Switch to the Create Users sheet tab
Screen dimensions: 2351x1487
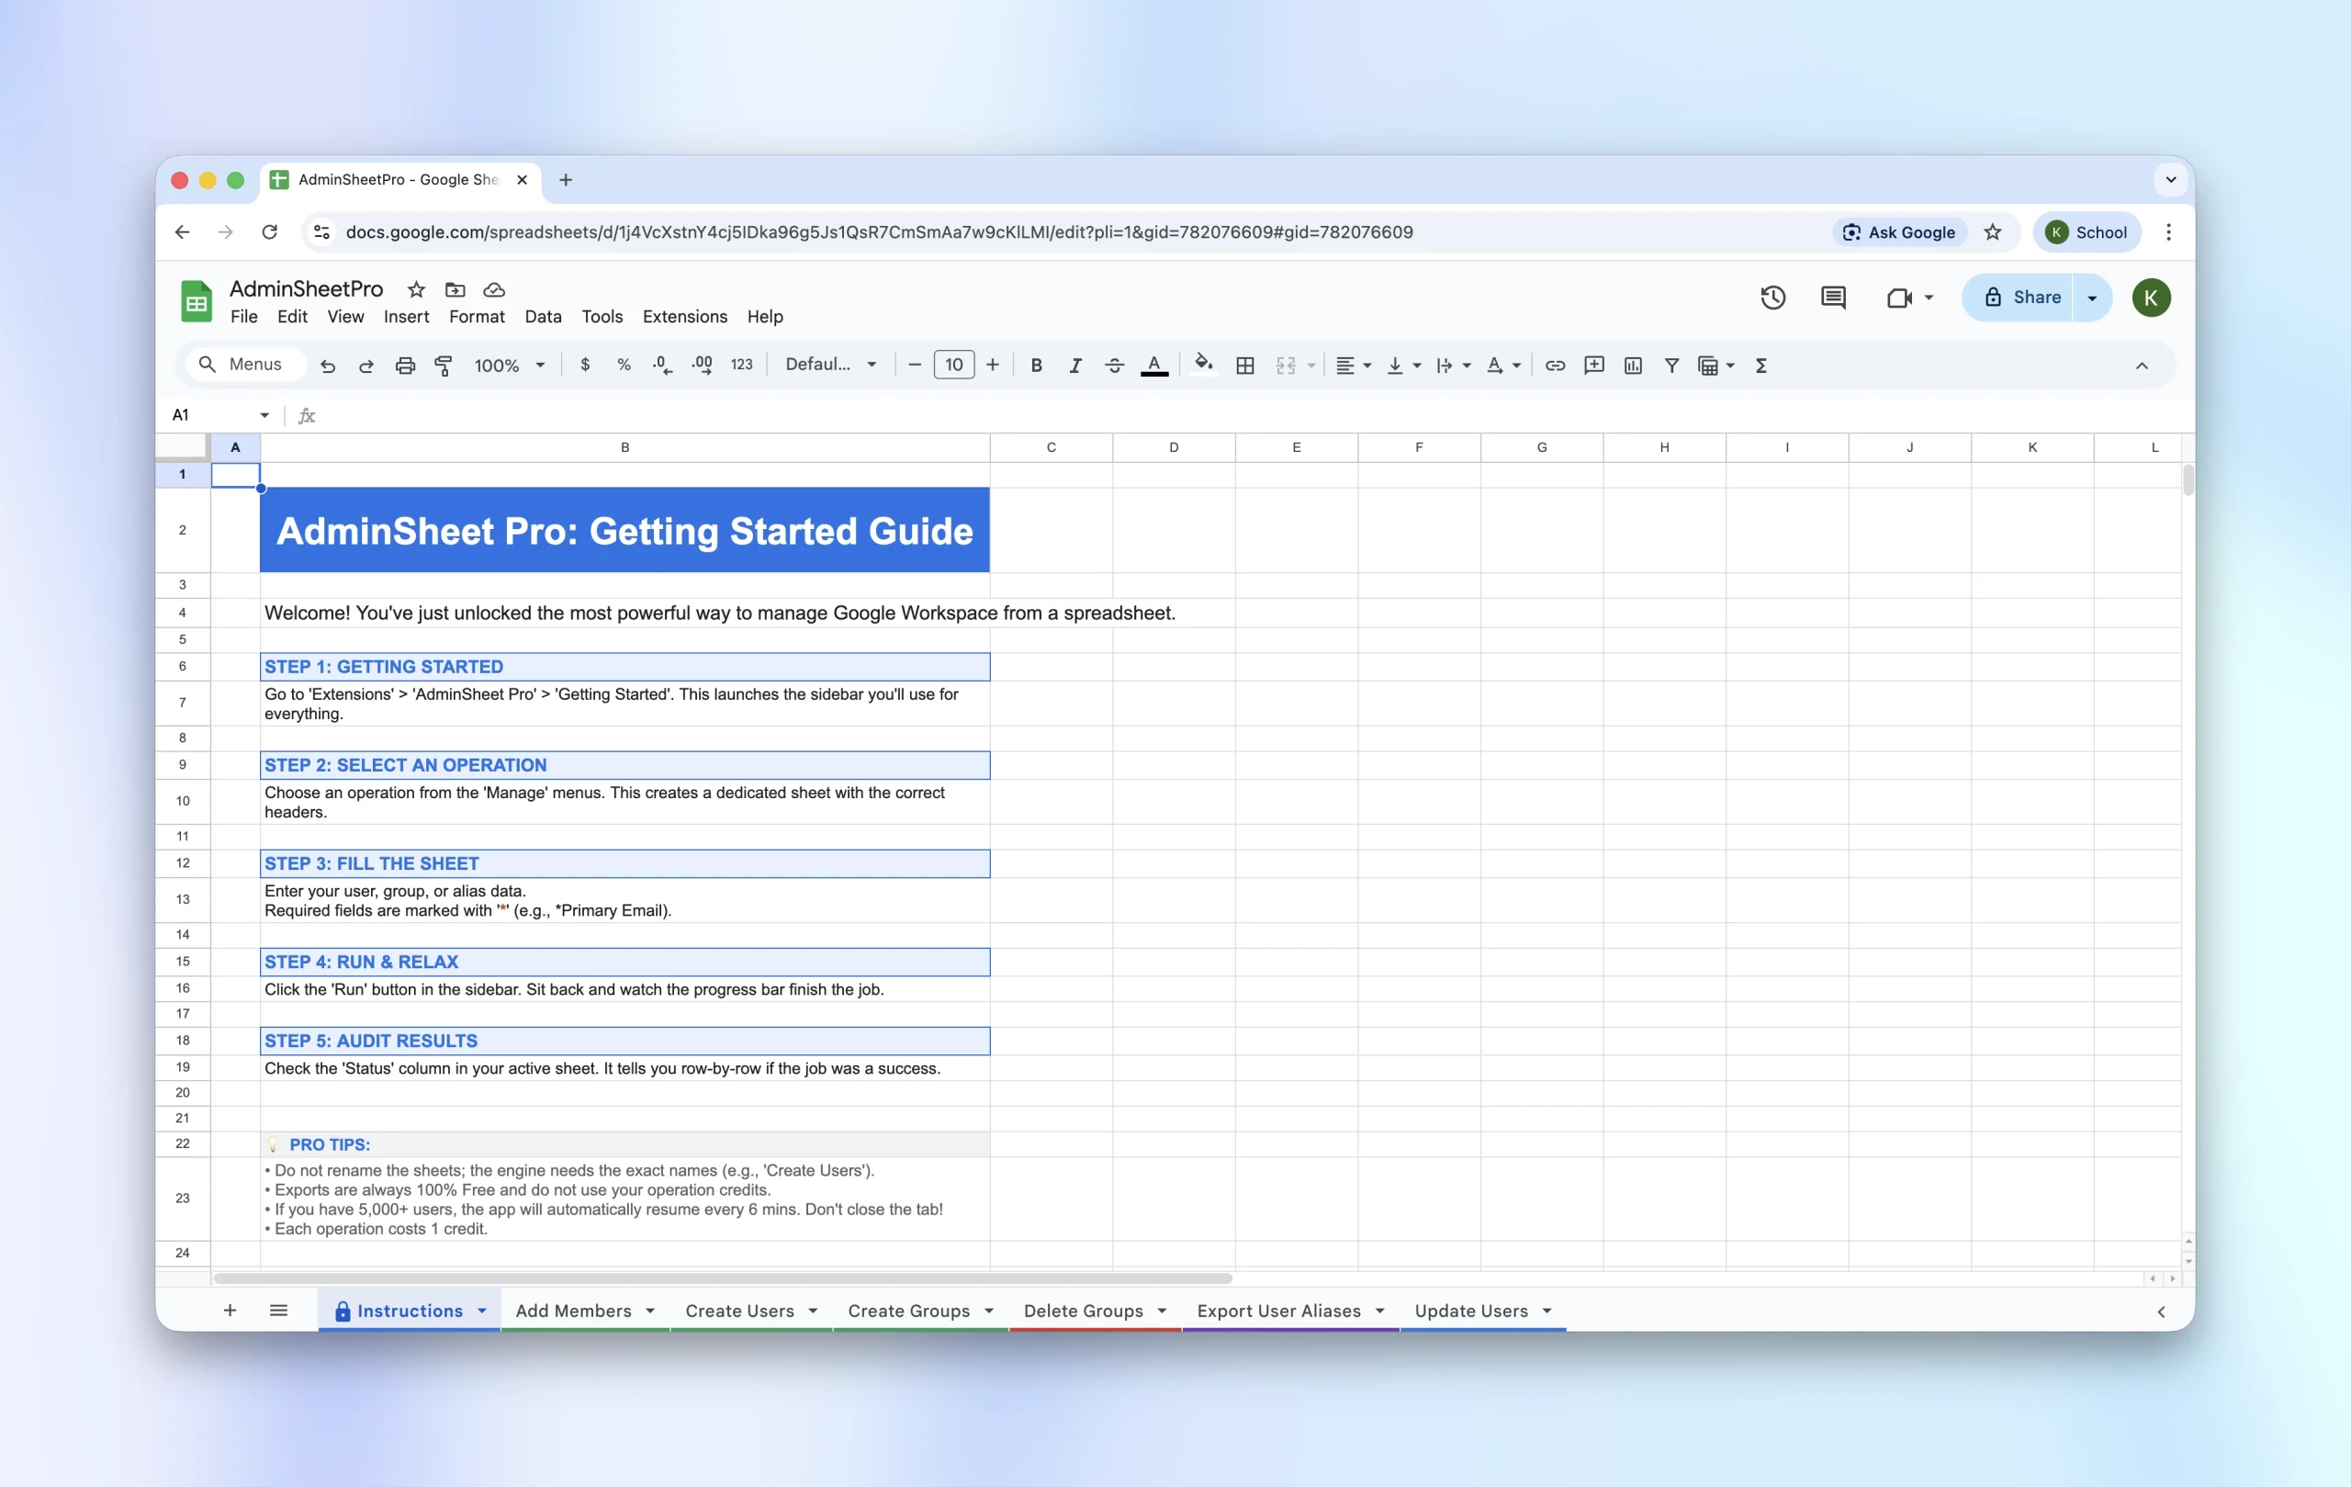[x=739, y=1311]
